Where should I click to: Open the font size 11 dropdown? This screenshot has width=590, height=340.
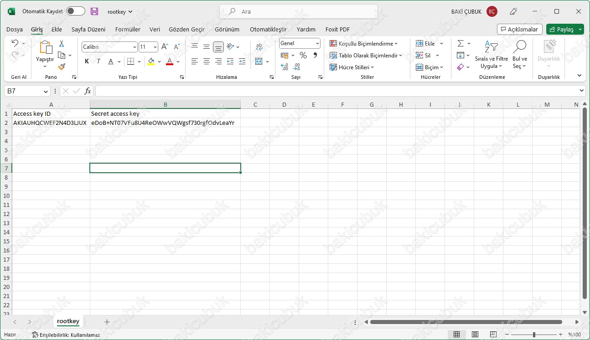click(155, 47)
